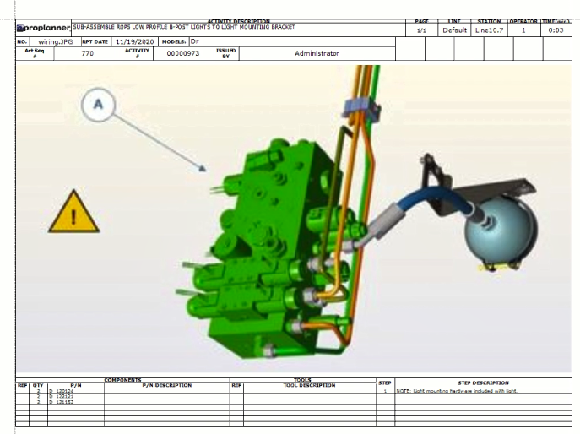
Task: Click the yellow warning triangle icon
Action: pos(73,213)
